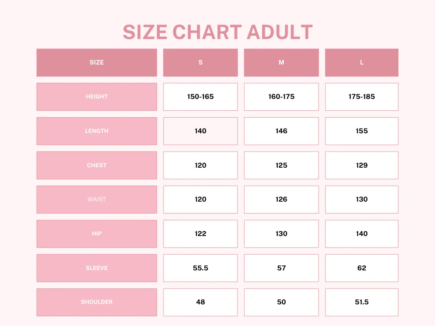Image resolution: width=435 pixels, height=326 pixels.
Task: Click the small sleeve value 55.5
Action: 201,268
